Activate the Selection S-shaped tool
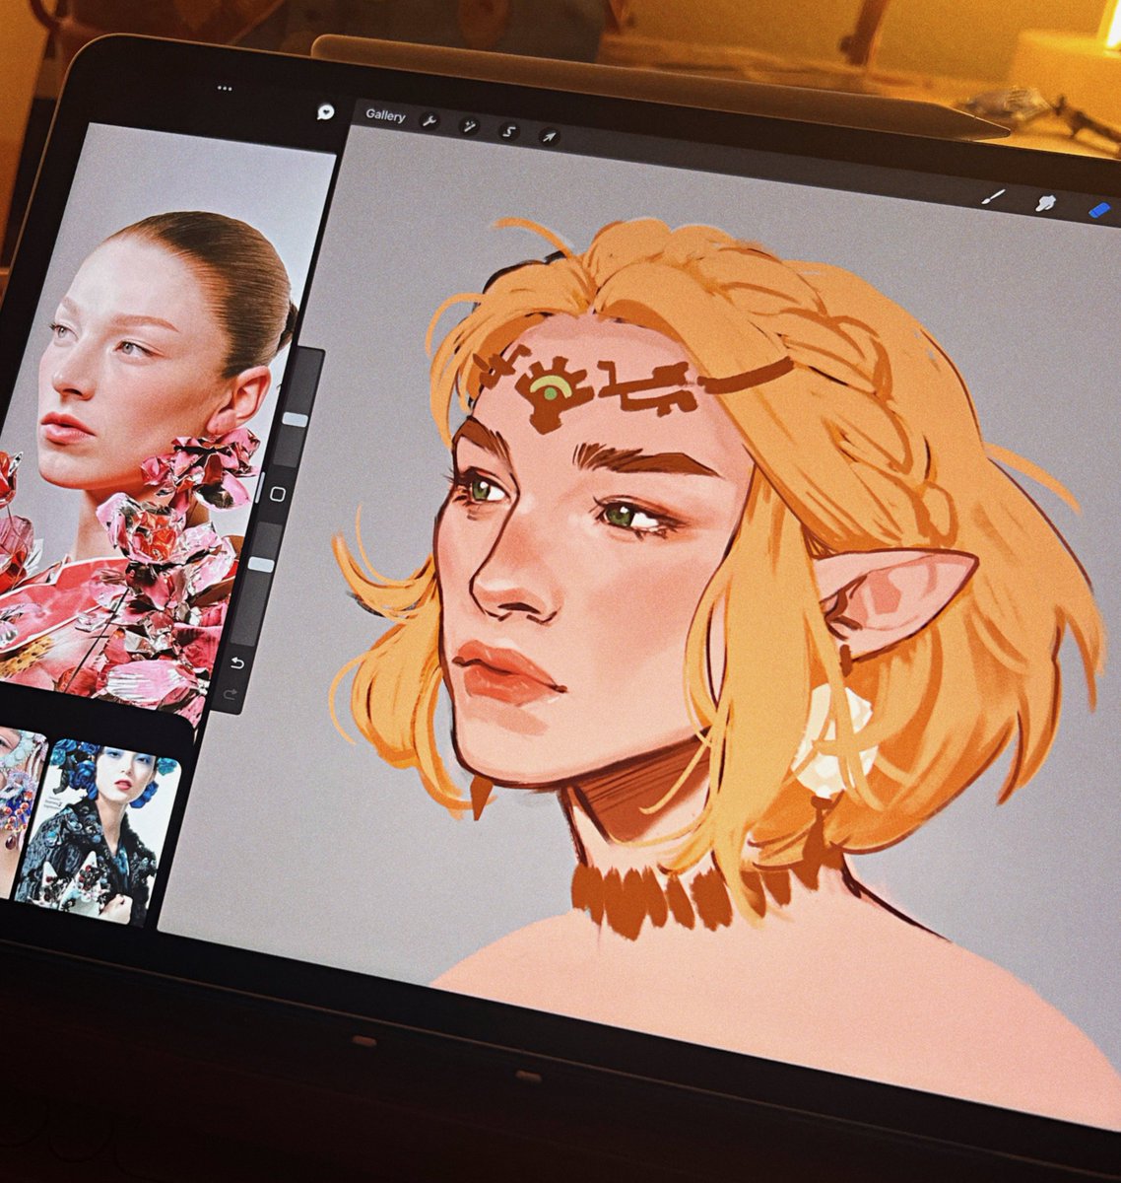This screenshot has height=1183, width=1121. tap(508, 130)
